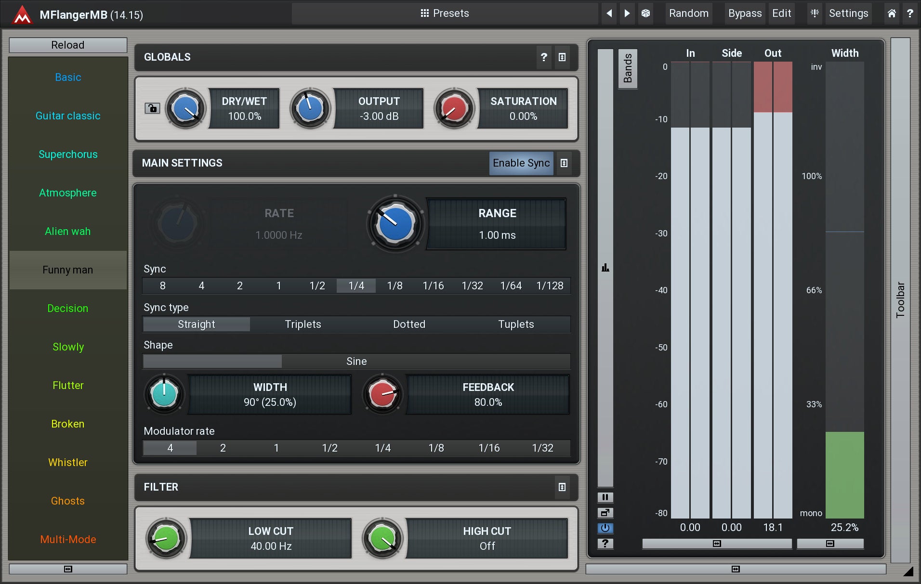This screenshot has height=584, width=921.
Task: Click the meter power enable icon
Action: [x=605, y=528]
